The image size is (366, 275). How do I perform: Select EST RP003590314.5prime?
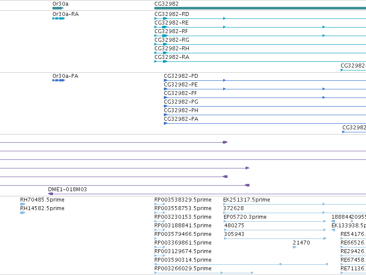click(183, 260)
